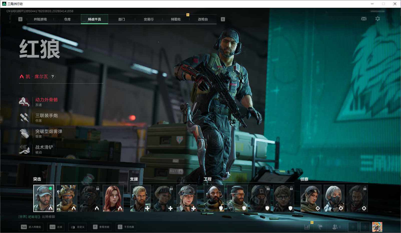Screen dimensions: 401x233
Task: Select the 突破型烟雾弹 skill icon
Action: 24,133
